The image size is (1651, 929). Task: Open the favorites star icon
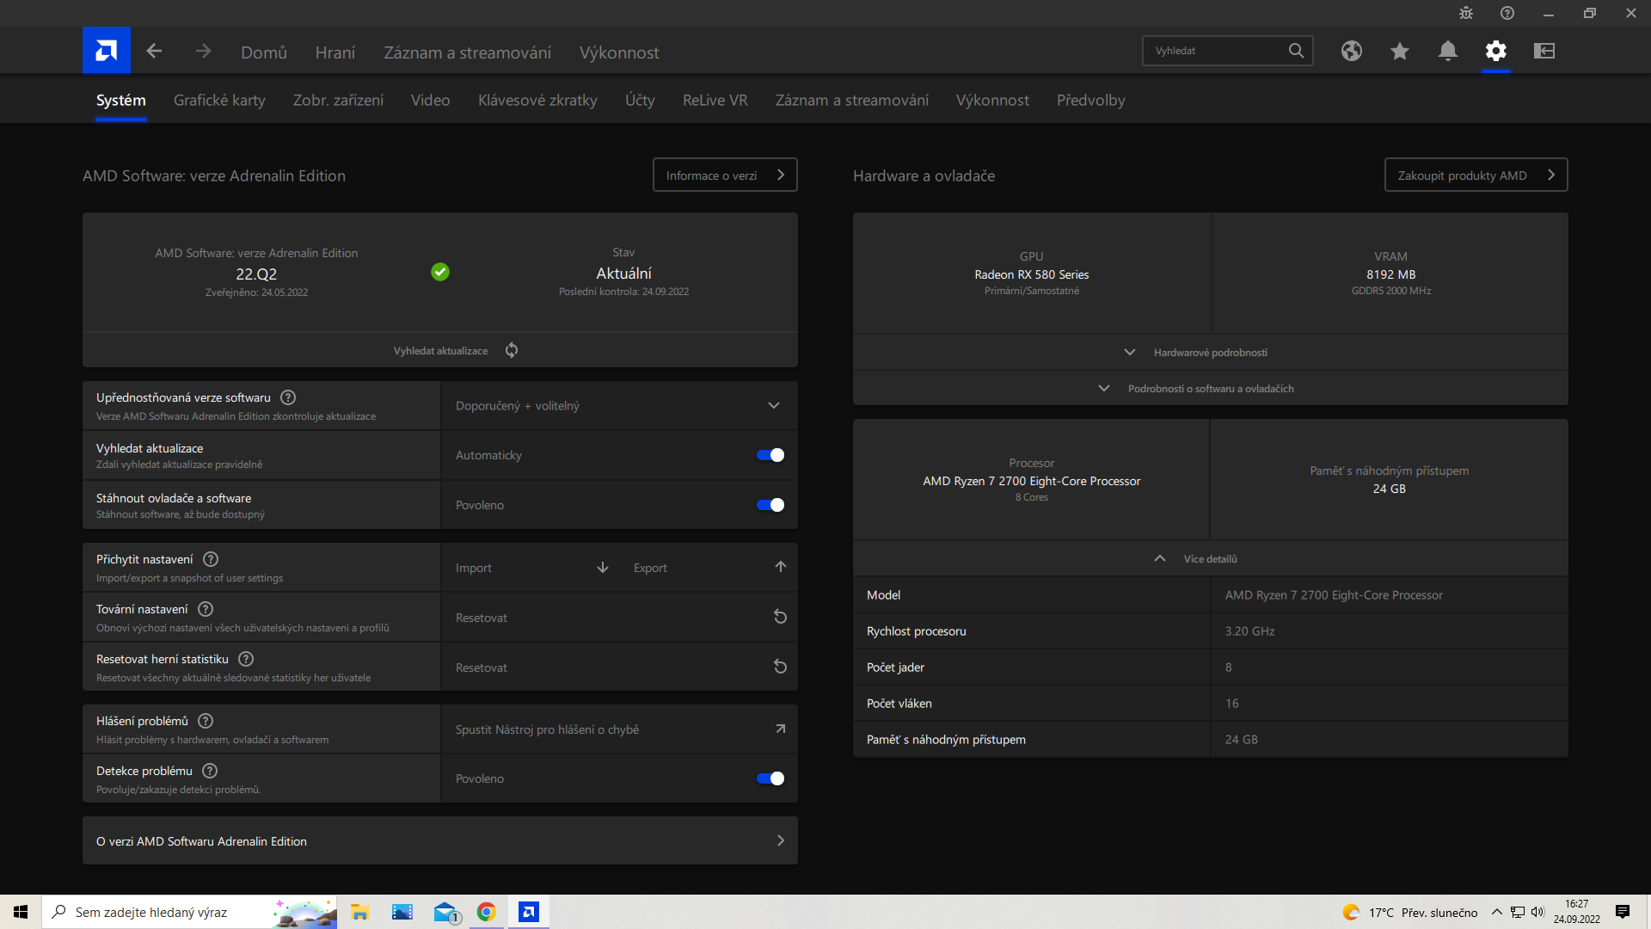(1399, 51)
